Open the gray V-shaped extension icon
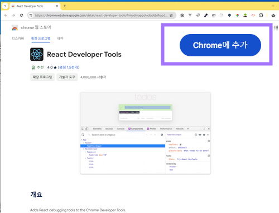Screen dimensions: 279x213 [190, 15]
